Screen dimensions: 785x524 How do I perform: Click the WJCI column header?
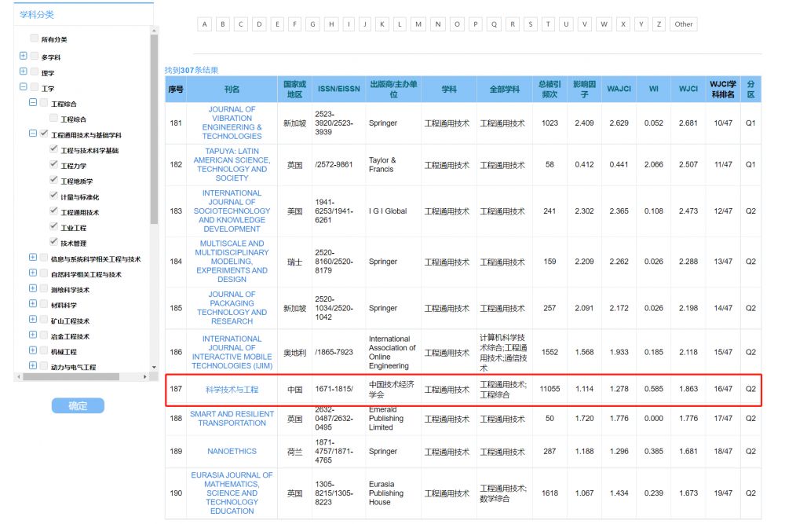tap(688, 89)
